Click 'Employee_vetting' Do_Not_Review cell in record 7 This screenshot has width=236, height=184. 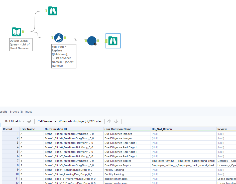[184, 161]
